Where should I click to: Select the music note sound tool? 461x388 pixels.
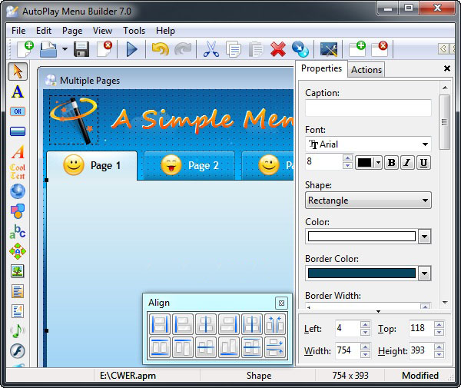coord(18,331)
